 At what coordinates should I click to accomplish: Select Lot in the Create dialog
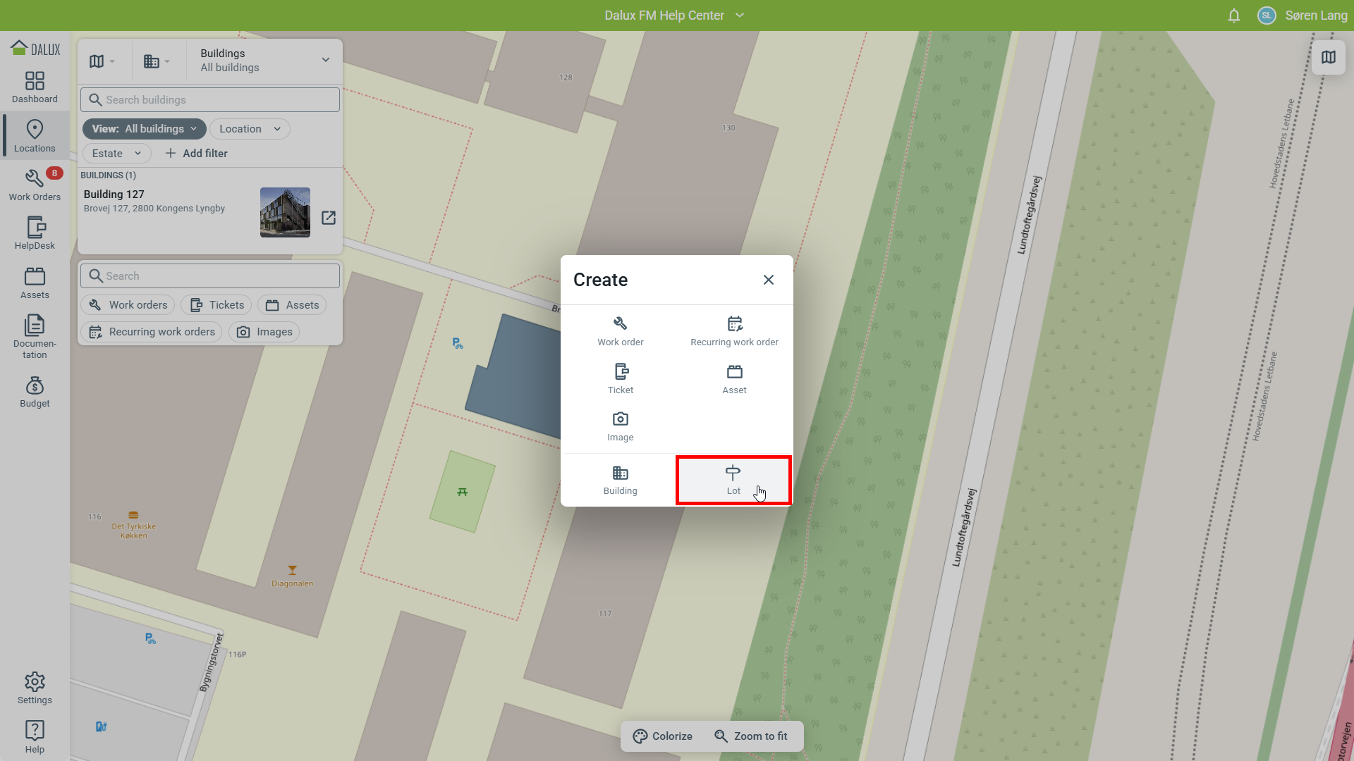pos(733,480)
